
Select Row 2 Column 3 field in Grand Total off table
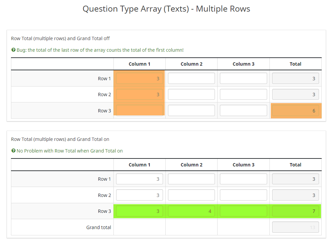(243, 94)
